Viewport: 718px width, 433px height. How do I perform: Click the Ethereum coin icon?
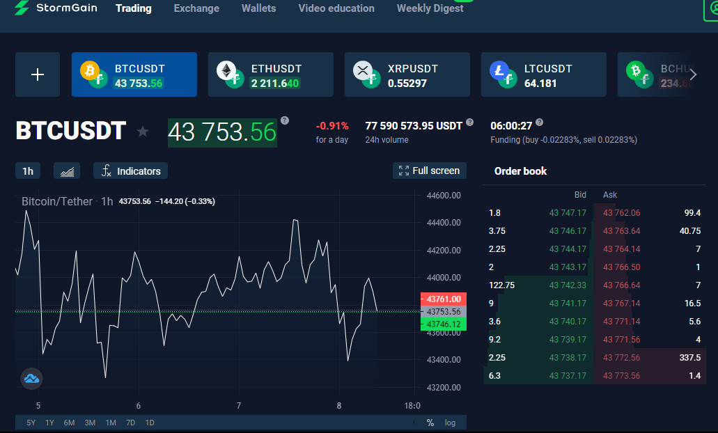tap(226, 70)
